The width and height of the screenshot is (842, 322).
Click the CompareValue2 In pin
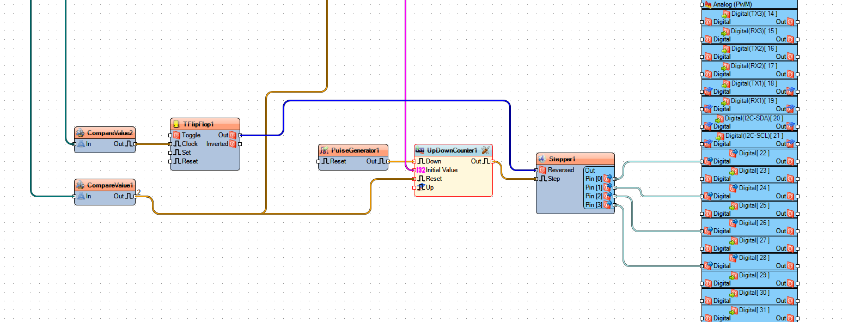pos(75,144)
